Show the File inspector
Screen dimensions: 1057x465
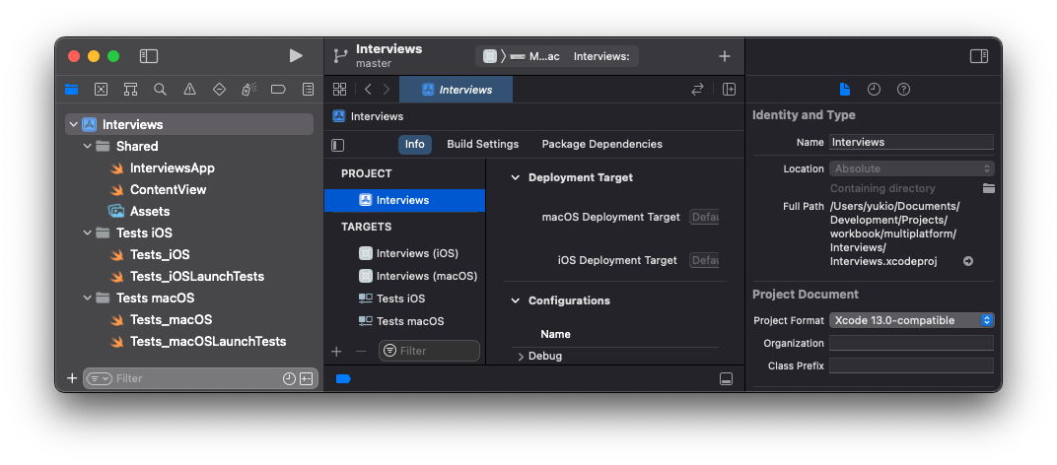click(x=845, y=89)
